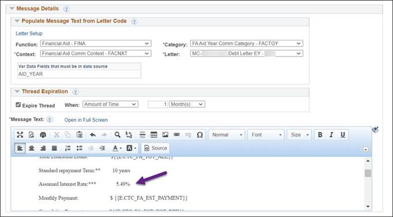Open the Category dropdown
This screenshot has height=217, width=393.
246,44
